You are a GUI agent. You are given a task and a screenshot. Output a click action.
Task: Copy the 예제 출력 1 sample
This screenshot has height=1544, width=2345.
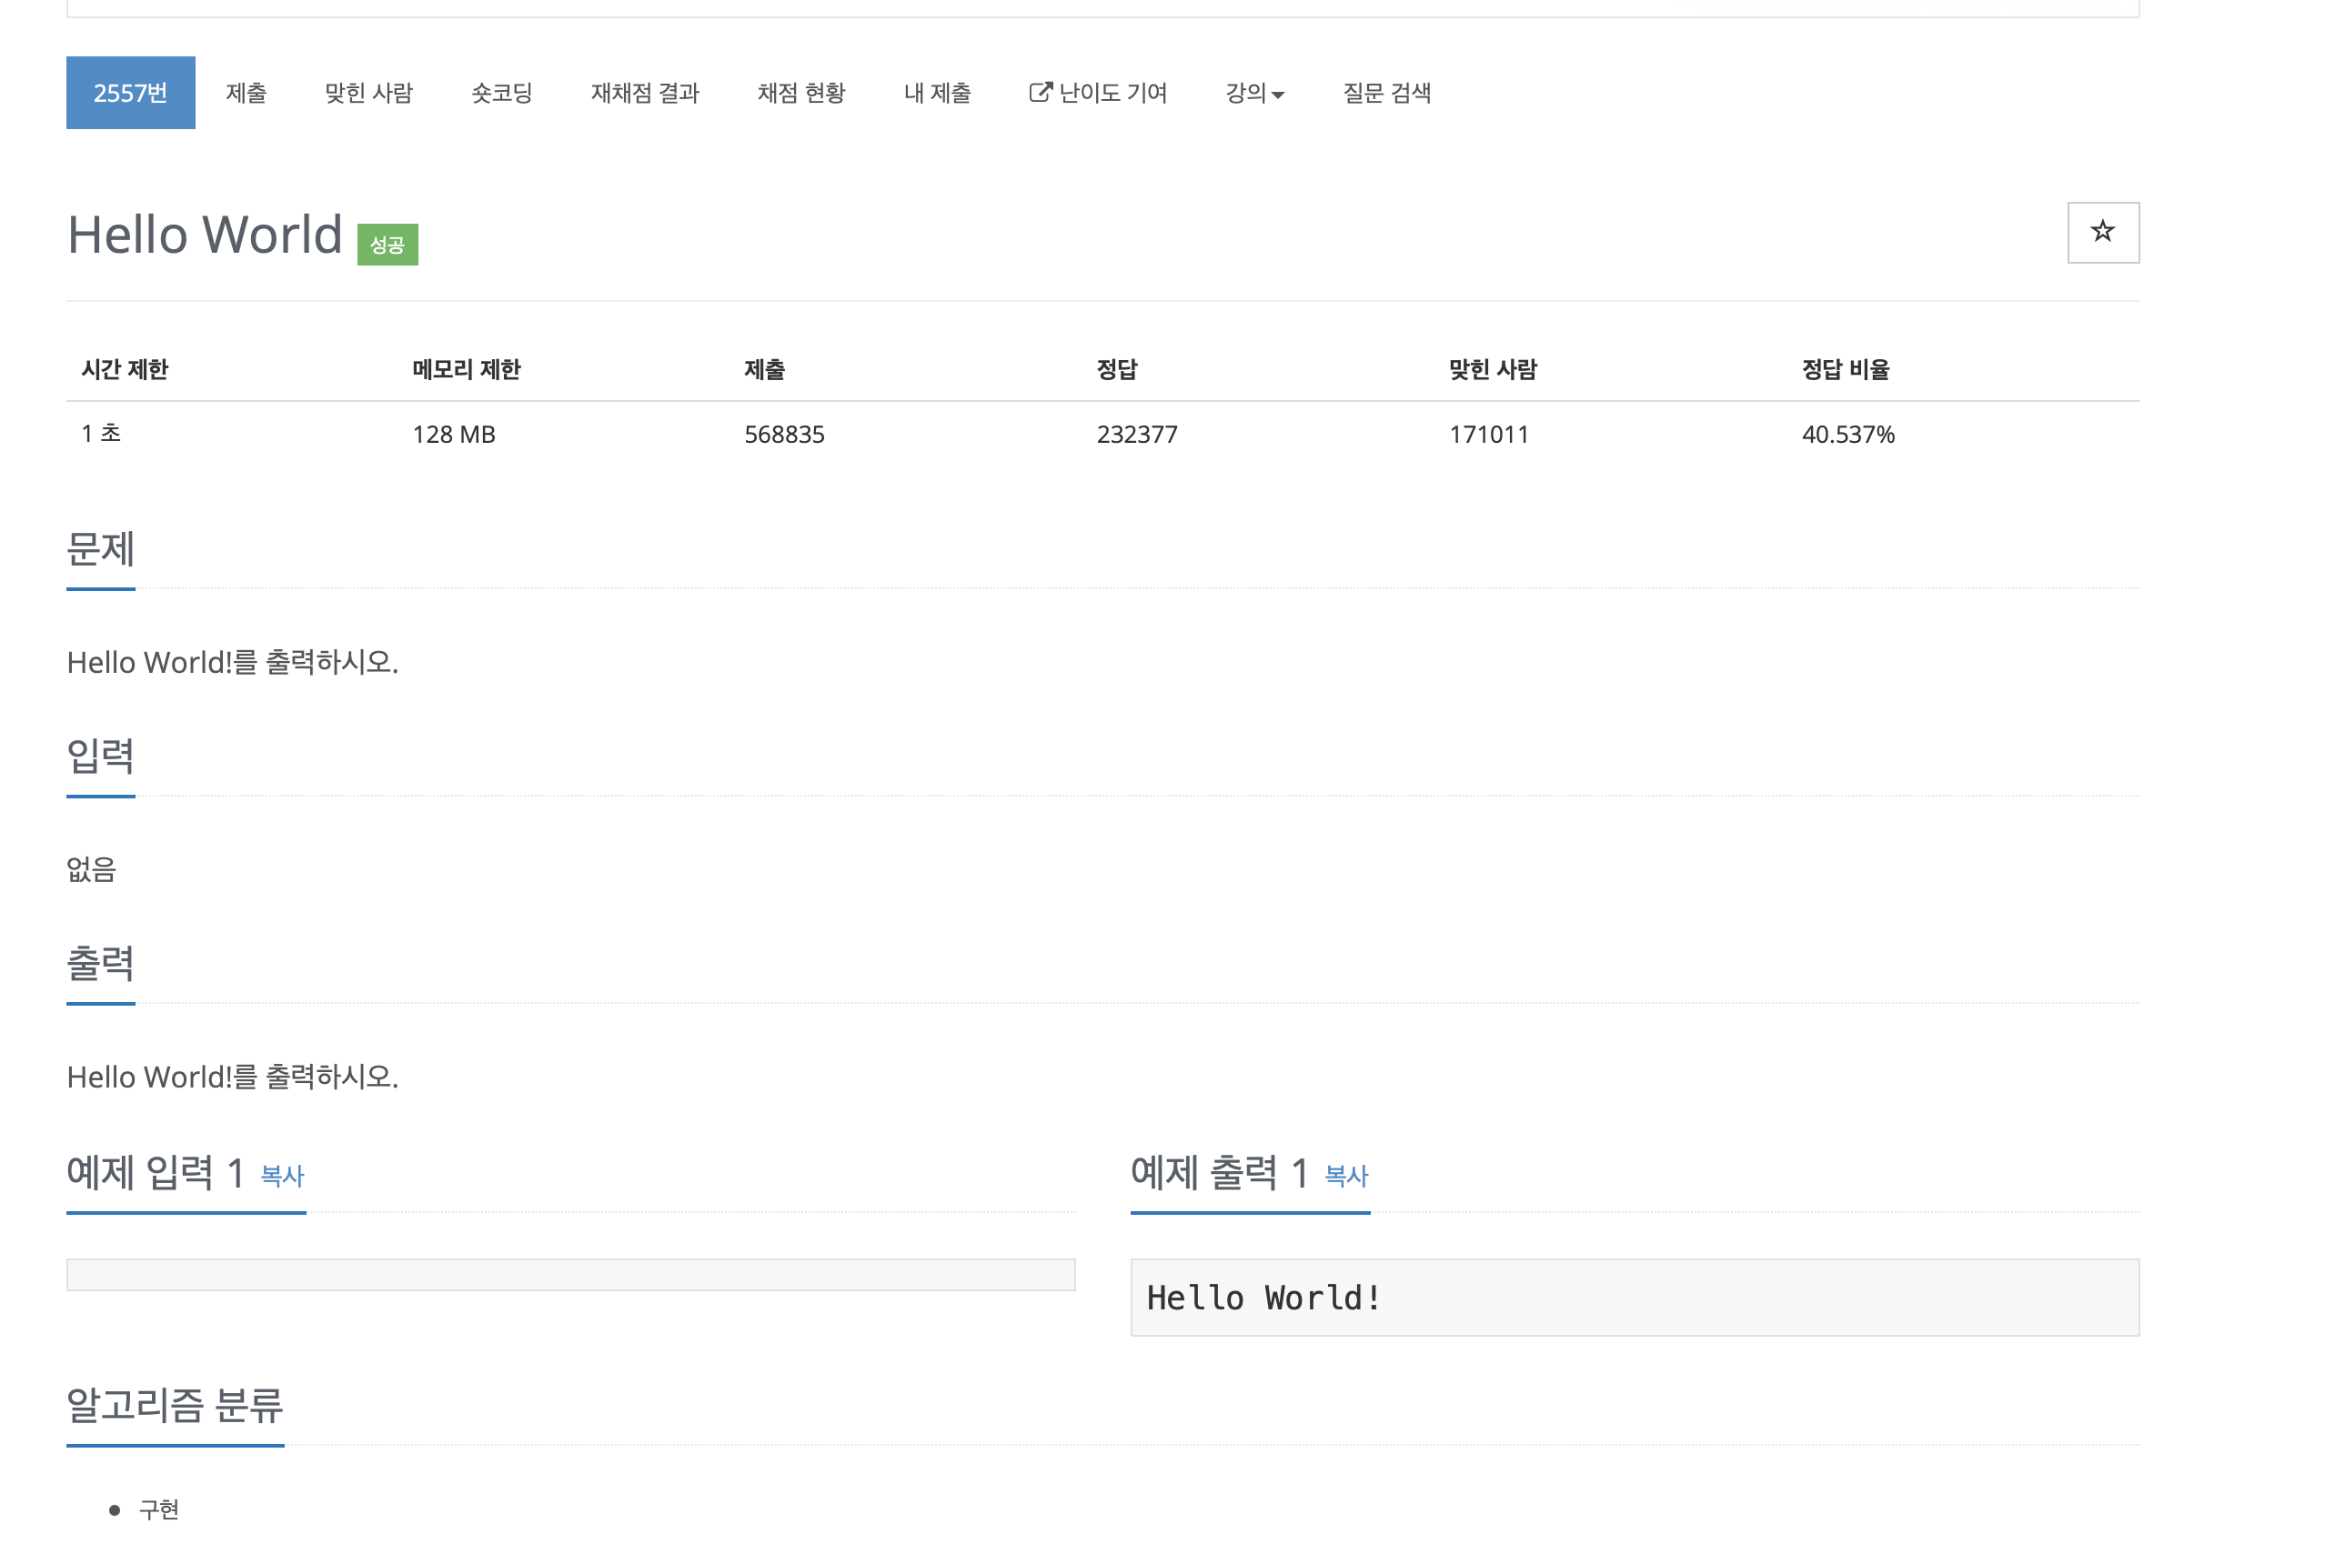1346,1176
